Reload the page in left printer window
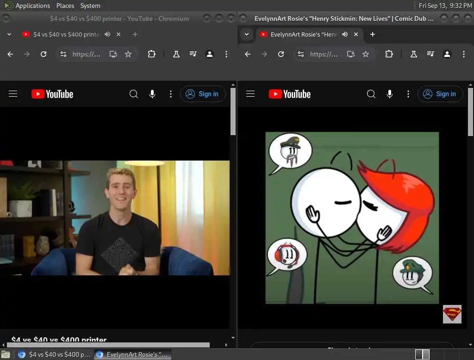 (x=44, y=54)
